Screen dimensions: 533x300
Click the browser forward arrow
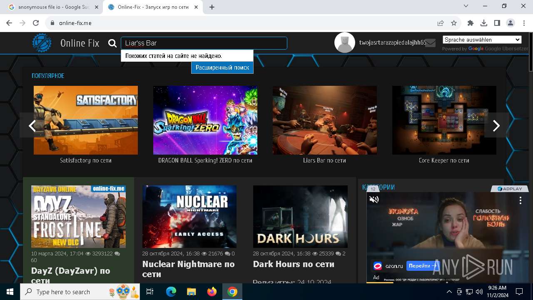coord(22,23)
